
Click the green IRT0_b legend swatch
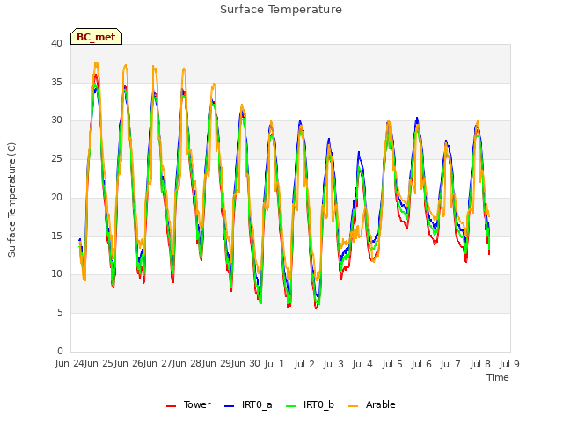pyautogui.click(x=291, y=406)
